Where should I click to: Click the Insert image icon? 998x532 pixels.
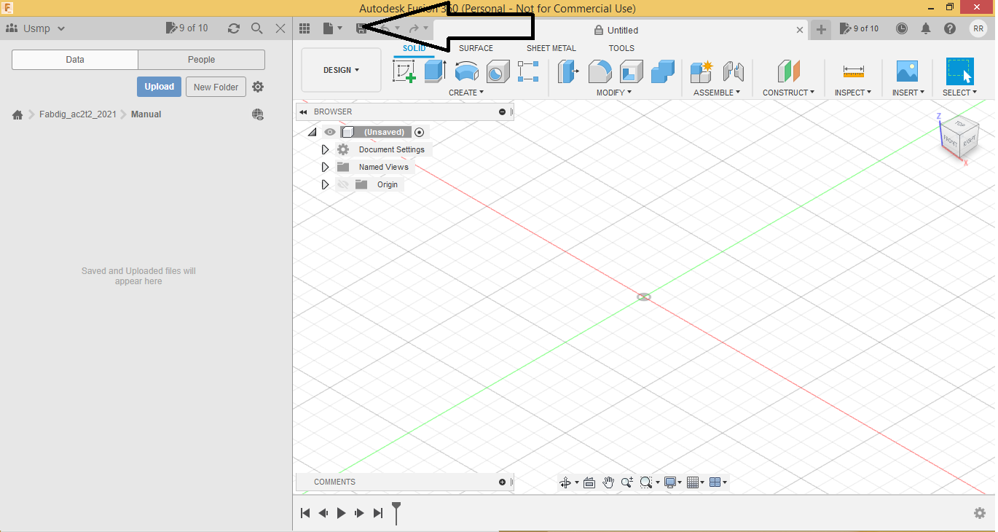click(x=907, y=71)
